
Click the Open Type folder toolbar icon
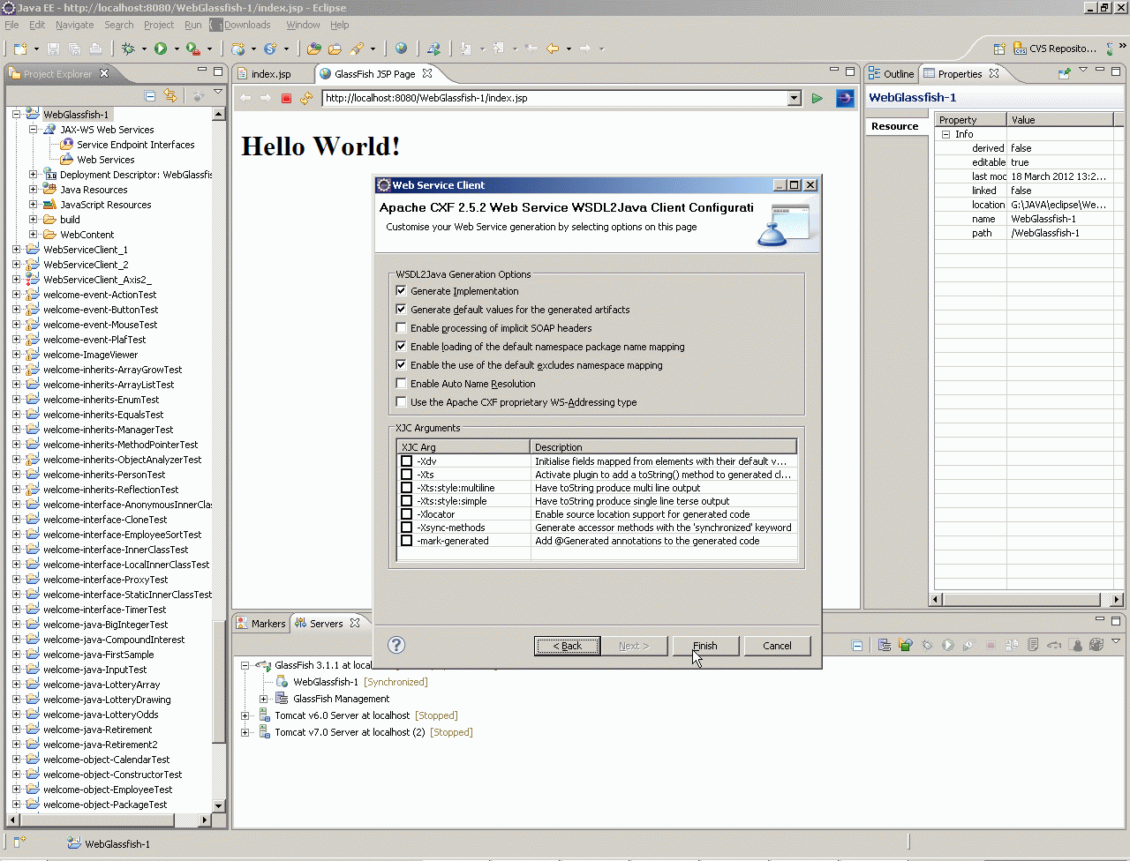tap(314, 49)
